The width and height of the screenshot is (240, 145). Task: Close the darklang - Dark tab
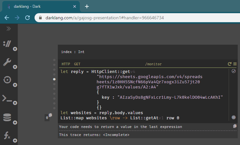pyautogui.click(x=75, y=6)
